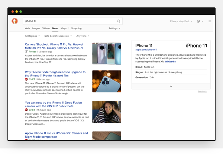
Task: Click snippet starting 'Deep Fusion, Apple's new'
Action: click(57, 119)
